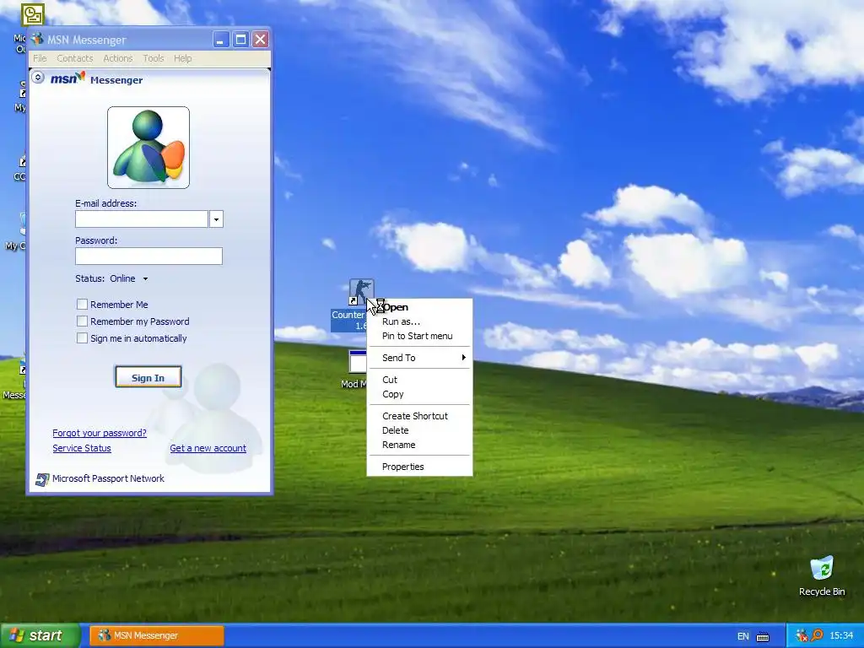Open the Actions menu
Image resolution: width=864 pixels, height=648 pixels.
coord(118,58)
